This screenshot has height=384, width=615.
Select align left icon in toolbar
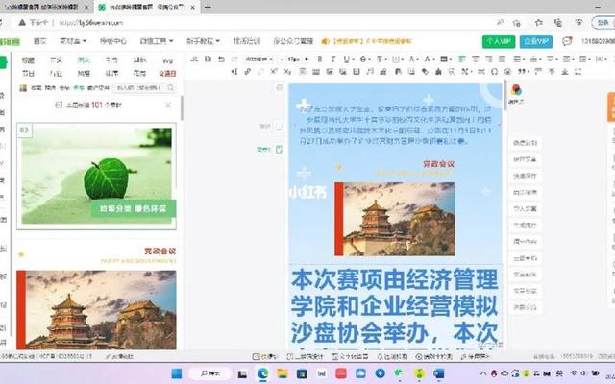coord(462,60)
